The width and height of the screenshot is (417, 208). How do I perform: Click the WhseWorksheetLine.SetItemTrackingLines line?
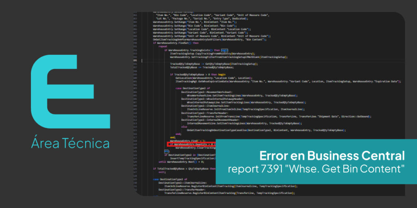point(242,95)
